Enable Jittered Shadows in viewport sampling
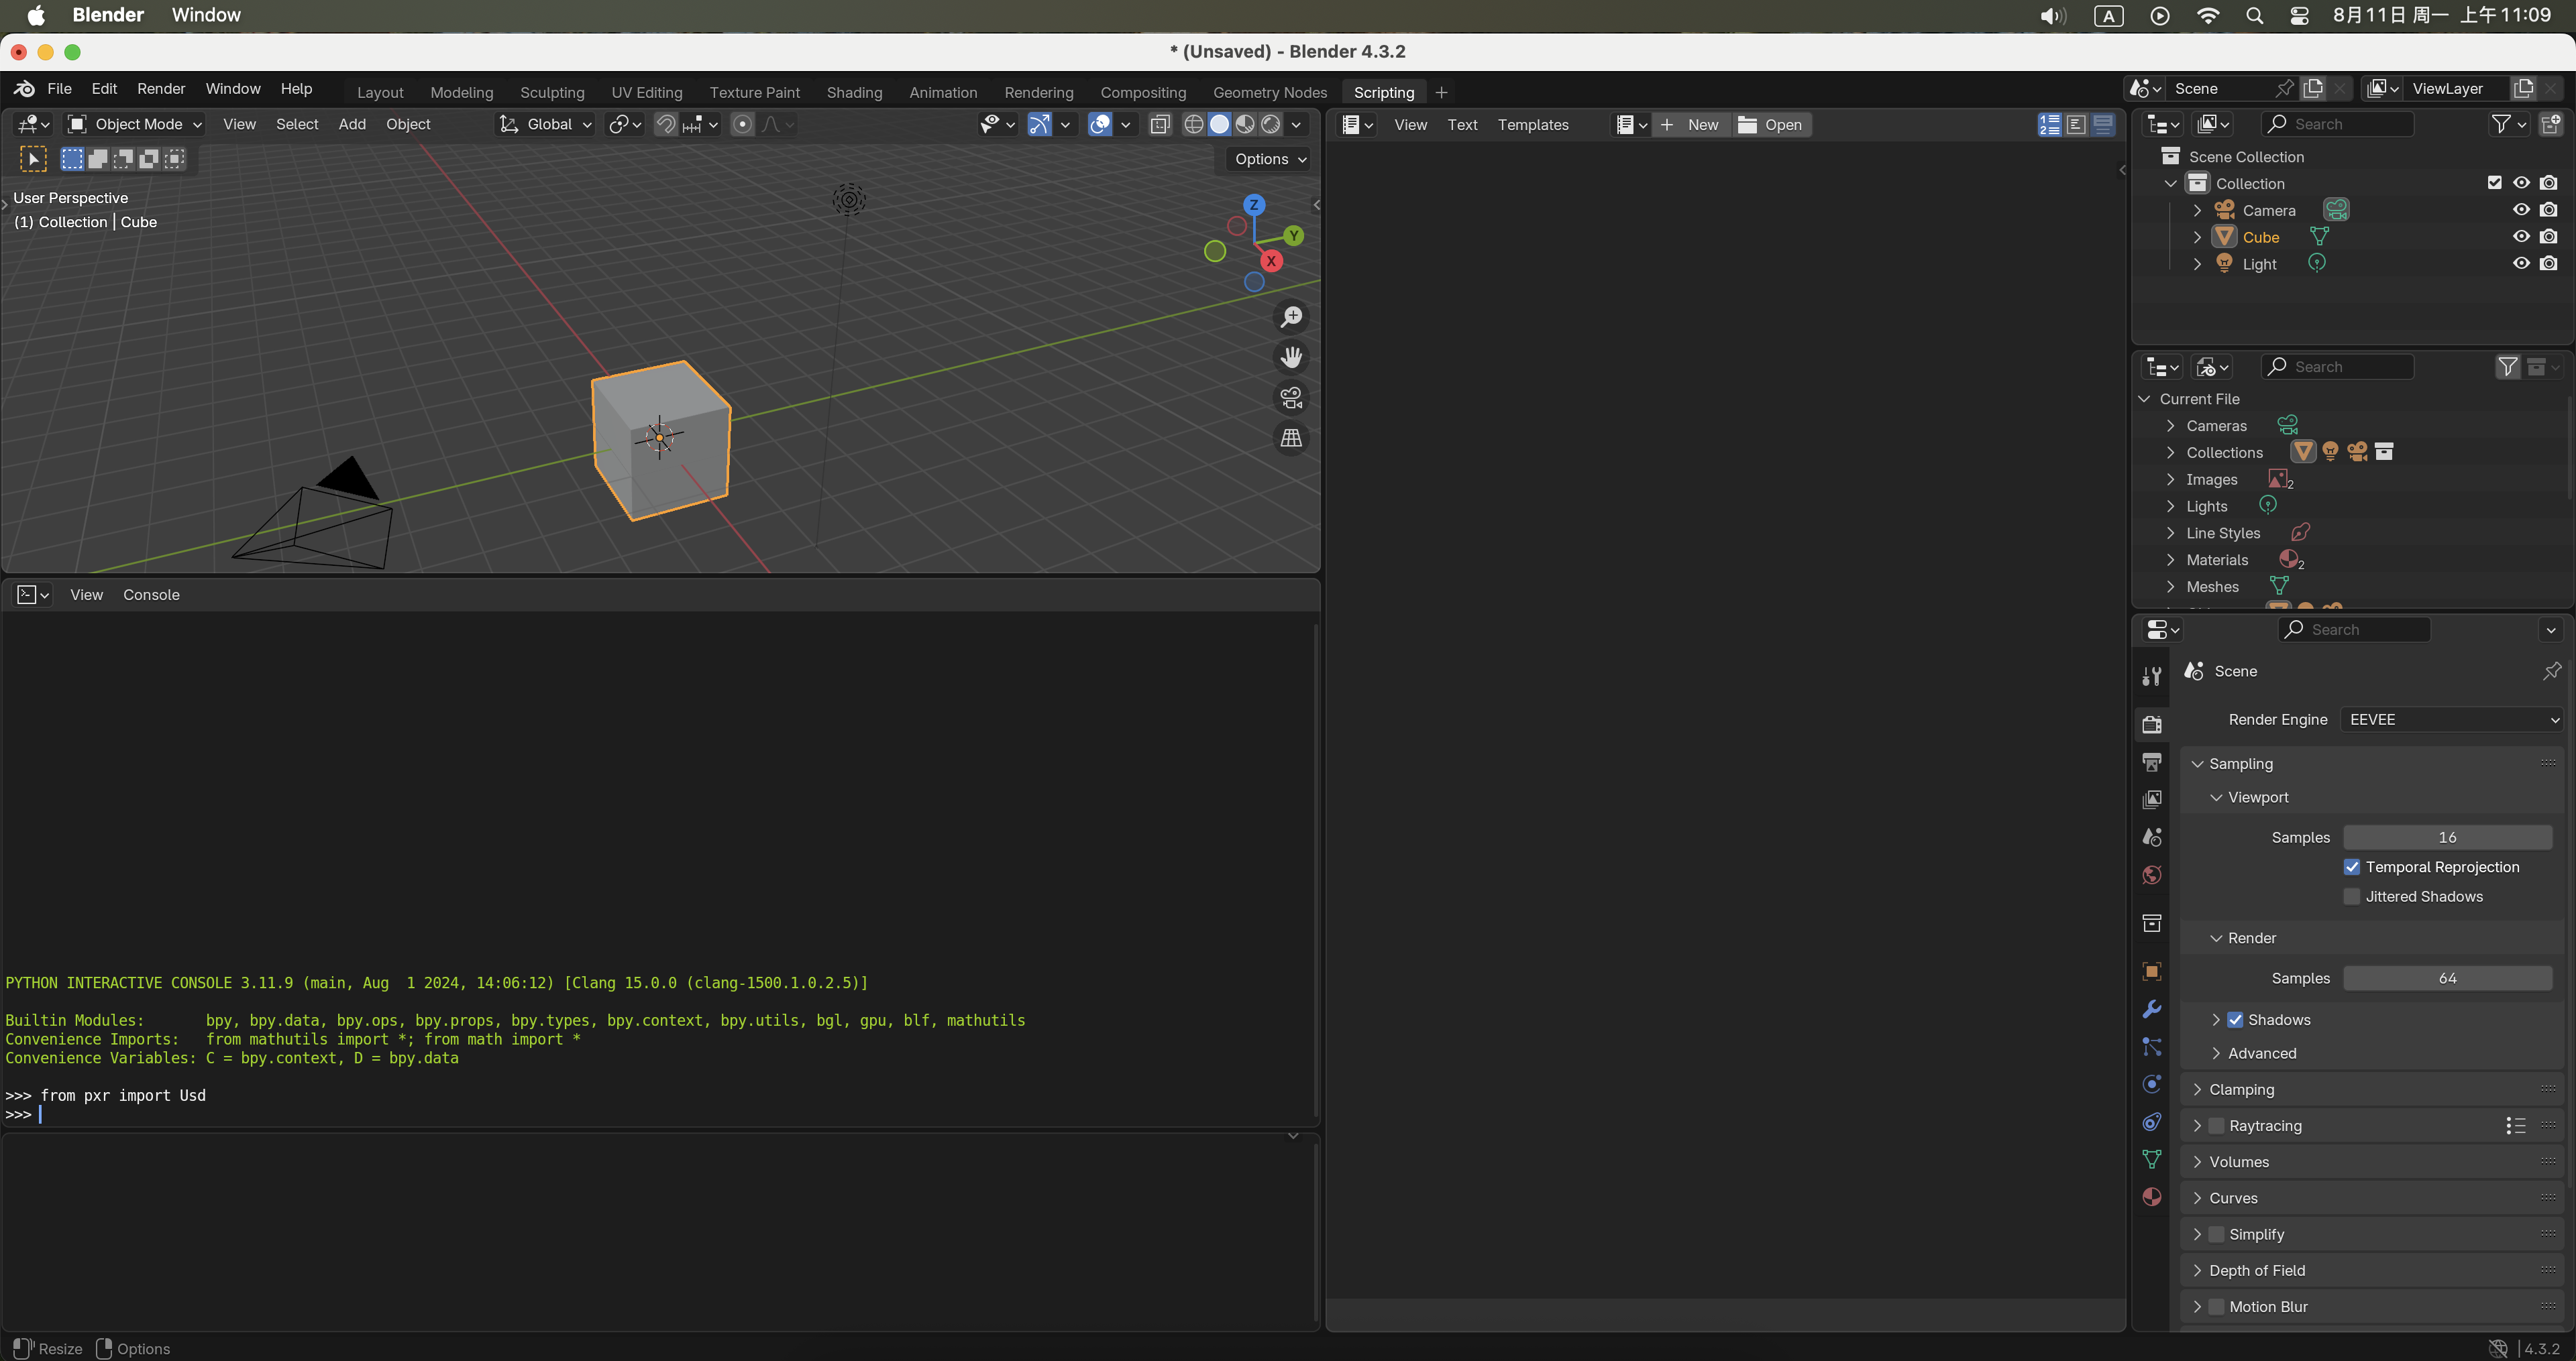Viewport: 2576px width, 1361px height. [2353, 896]
